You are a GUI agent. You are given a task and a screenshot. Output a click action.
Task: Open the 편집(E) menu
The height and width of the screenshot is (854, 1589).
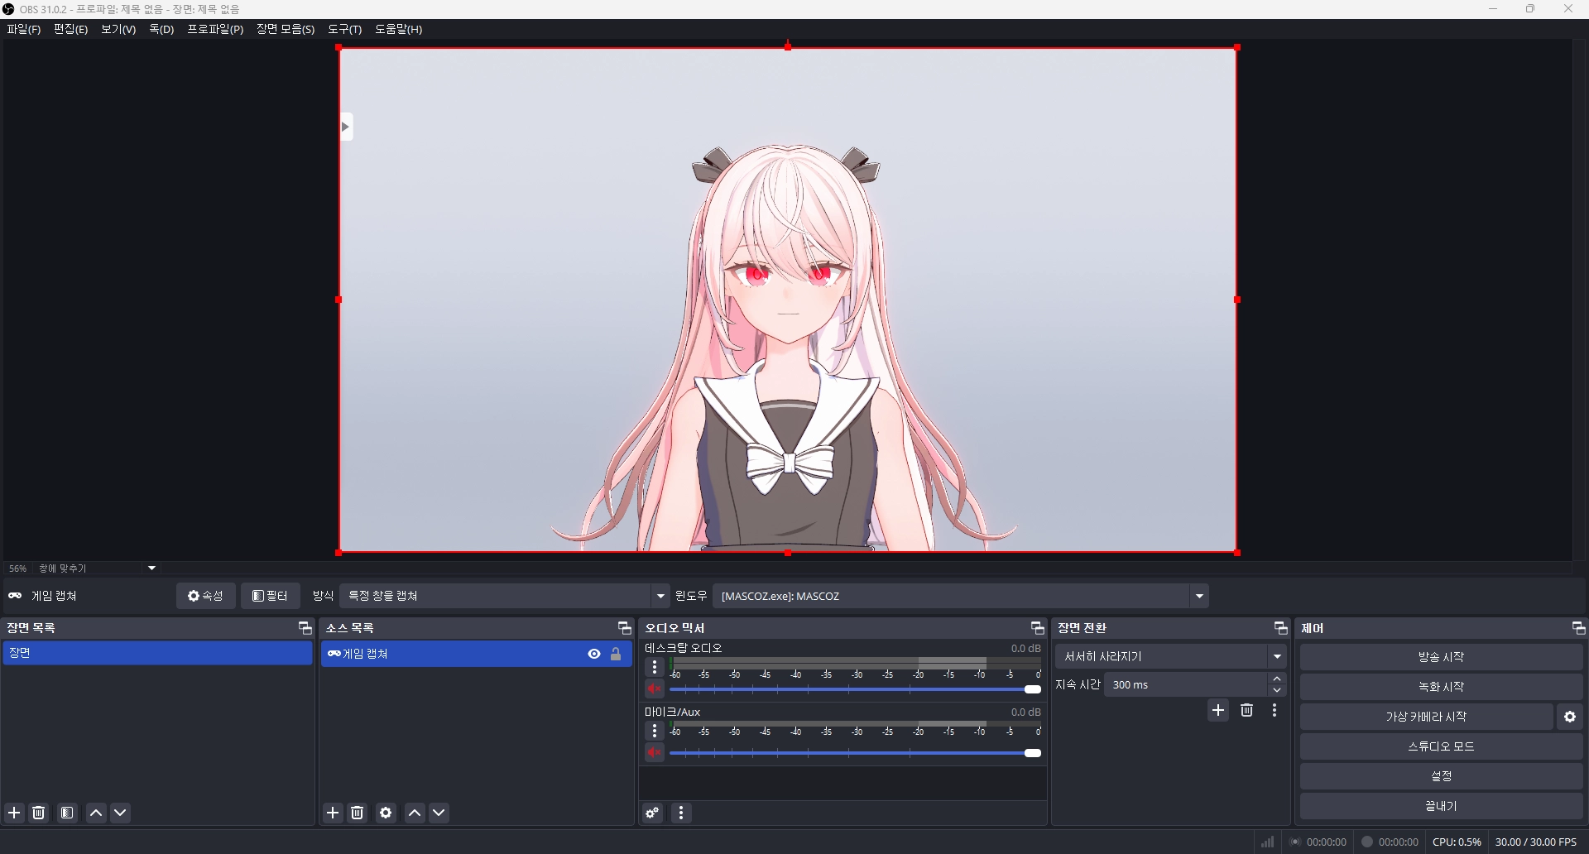(x=71, y=29)
